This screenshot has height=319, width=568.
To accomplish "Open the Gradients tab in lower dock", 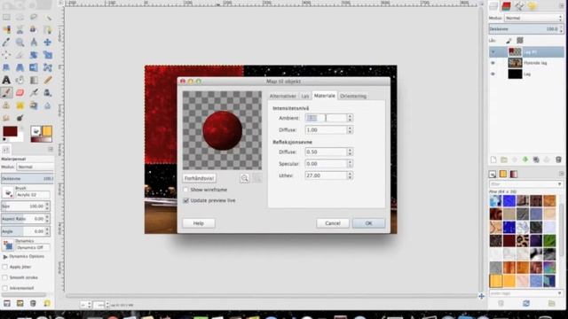I will (514, 175).
